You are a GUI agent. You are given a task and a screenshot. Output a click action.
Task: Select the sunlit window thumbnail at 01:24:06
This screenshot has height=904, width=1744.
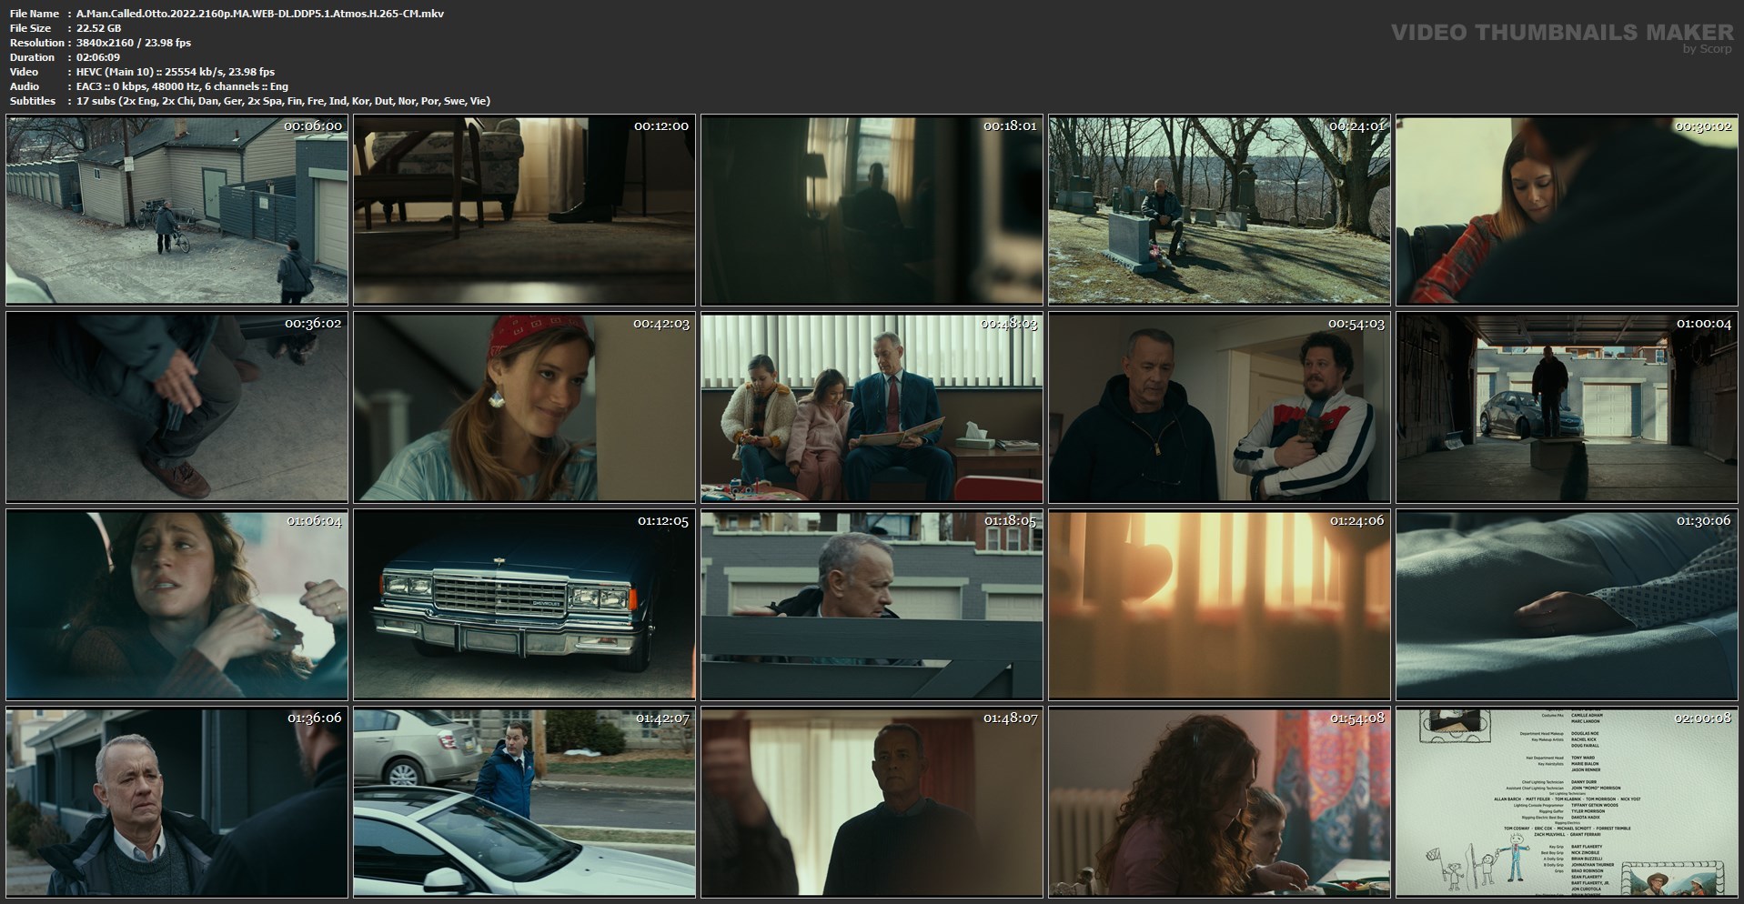coord(1219,605)
